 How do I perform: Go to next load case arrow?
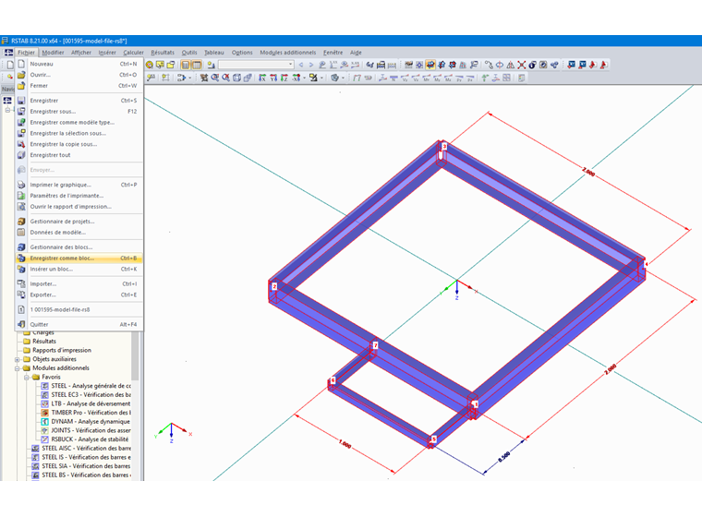[x=311, y=65]
